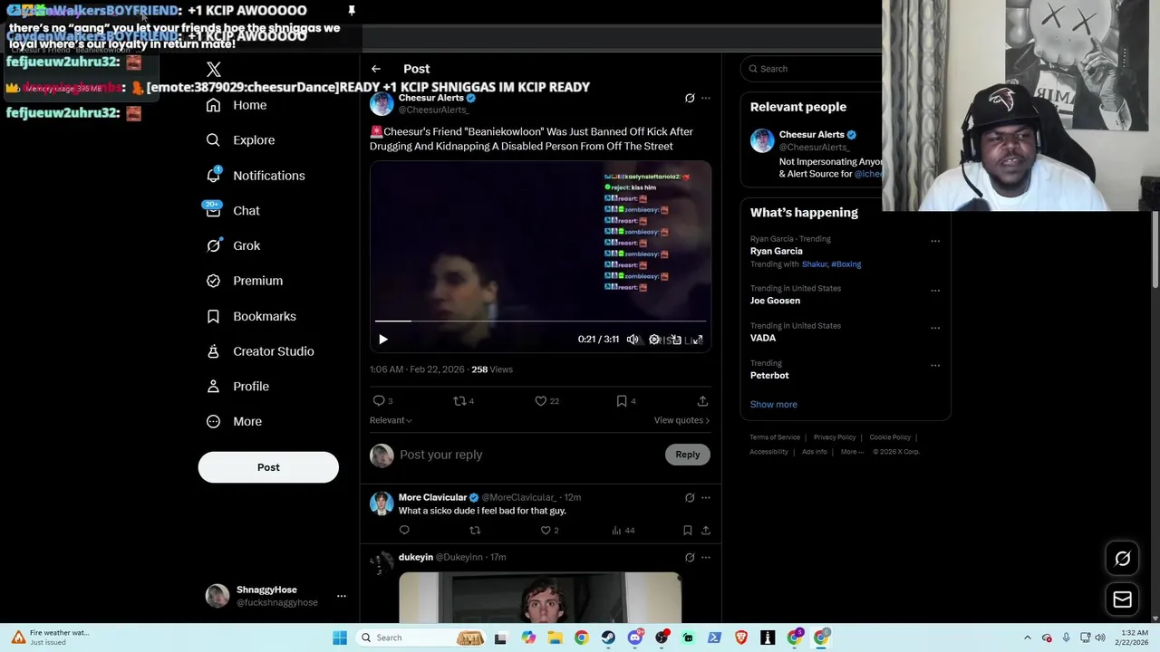
Task: Enter video fullscreen mode
Action: [698, 340]
